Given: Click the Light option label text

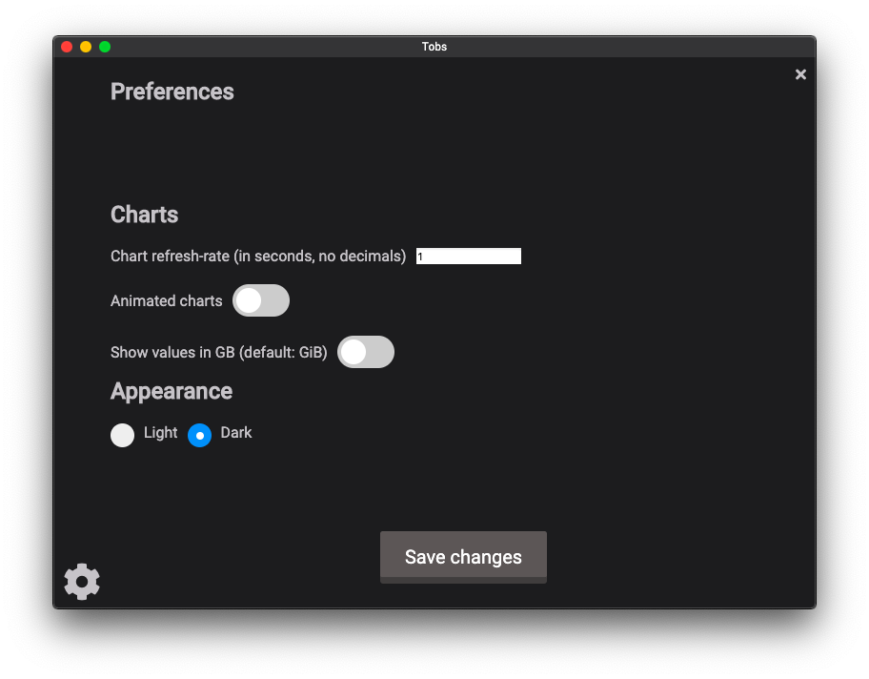Looking at the screenshot, I should (x=160, y=432).
